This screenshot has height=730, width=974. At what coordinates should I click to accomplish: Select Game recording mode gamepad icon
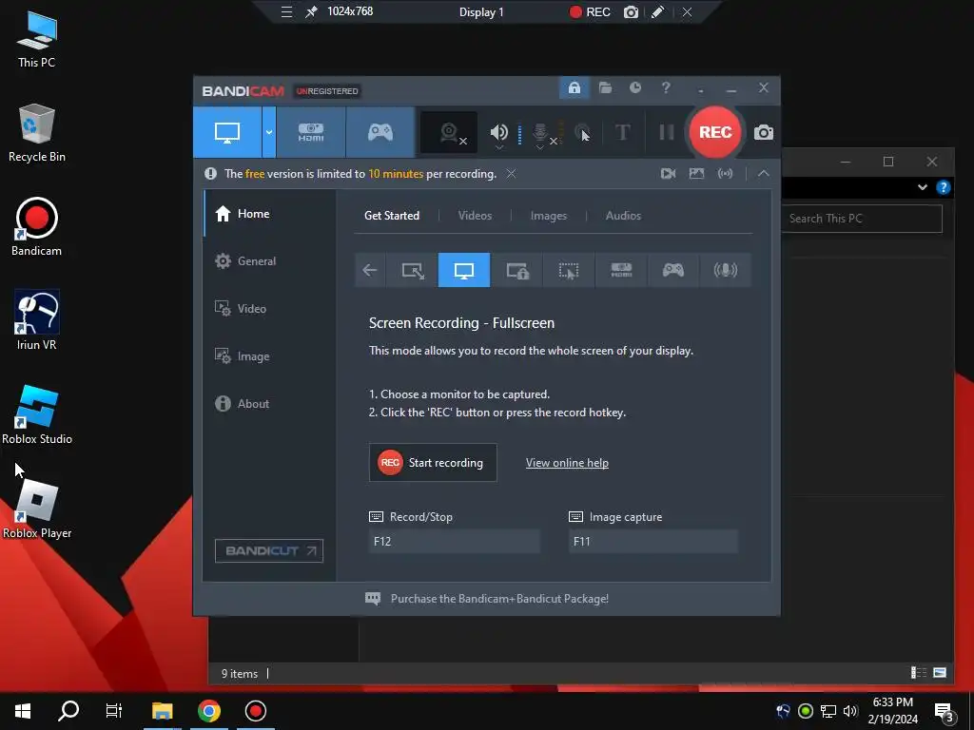pyautogui.click(x=380, y=132)
